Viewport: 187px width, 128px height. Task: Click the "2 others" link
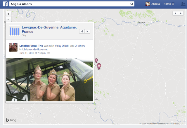point(80,46)
